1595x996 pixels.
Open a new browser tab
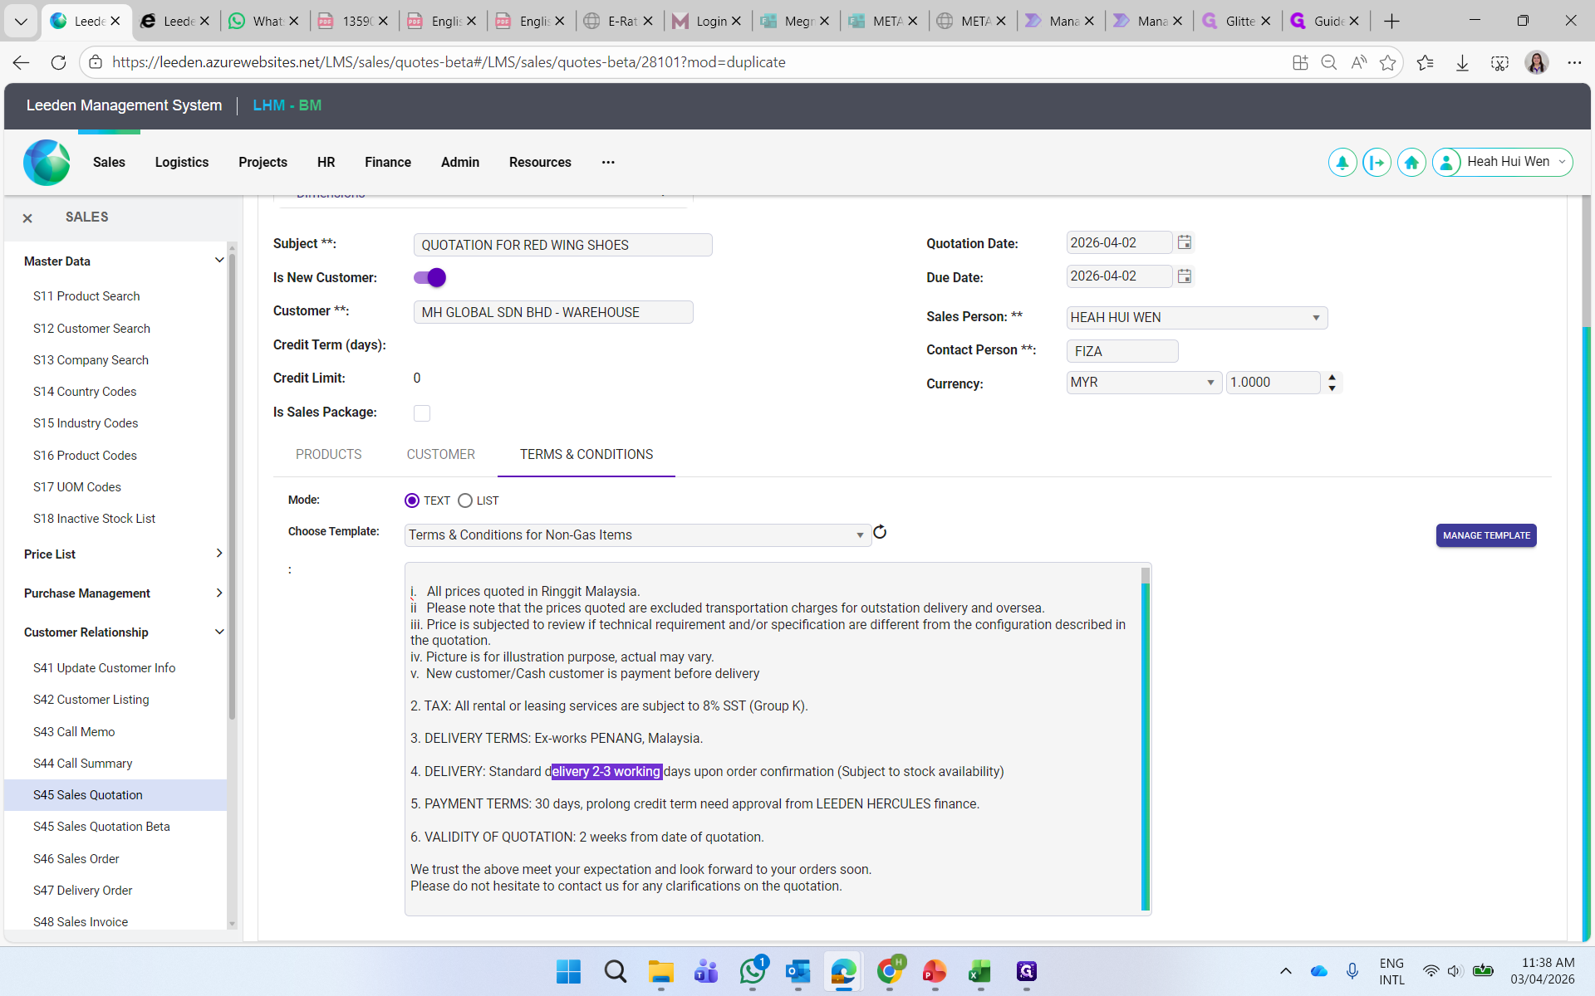click(x=1392, y=21)
